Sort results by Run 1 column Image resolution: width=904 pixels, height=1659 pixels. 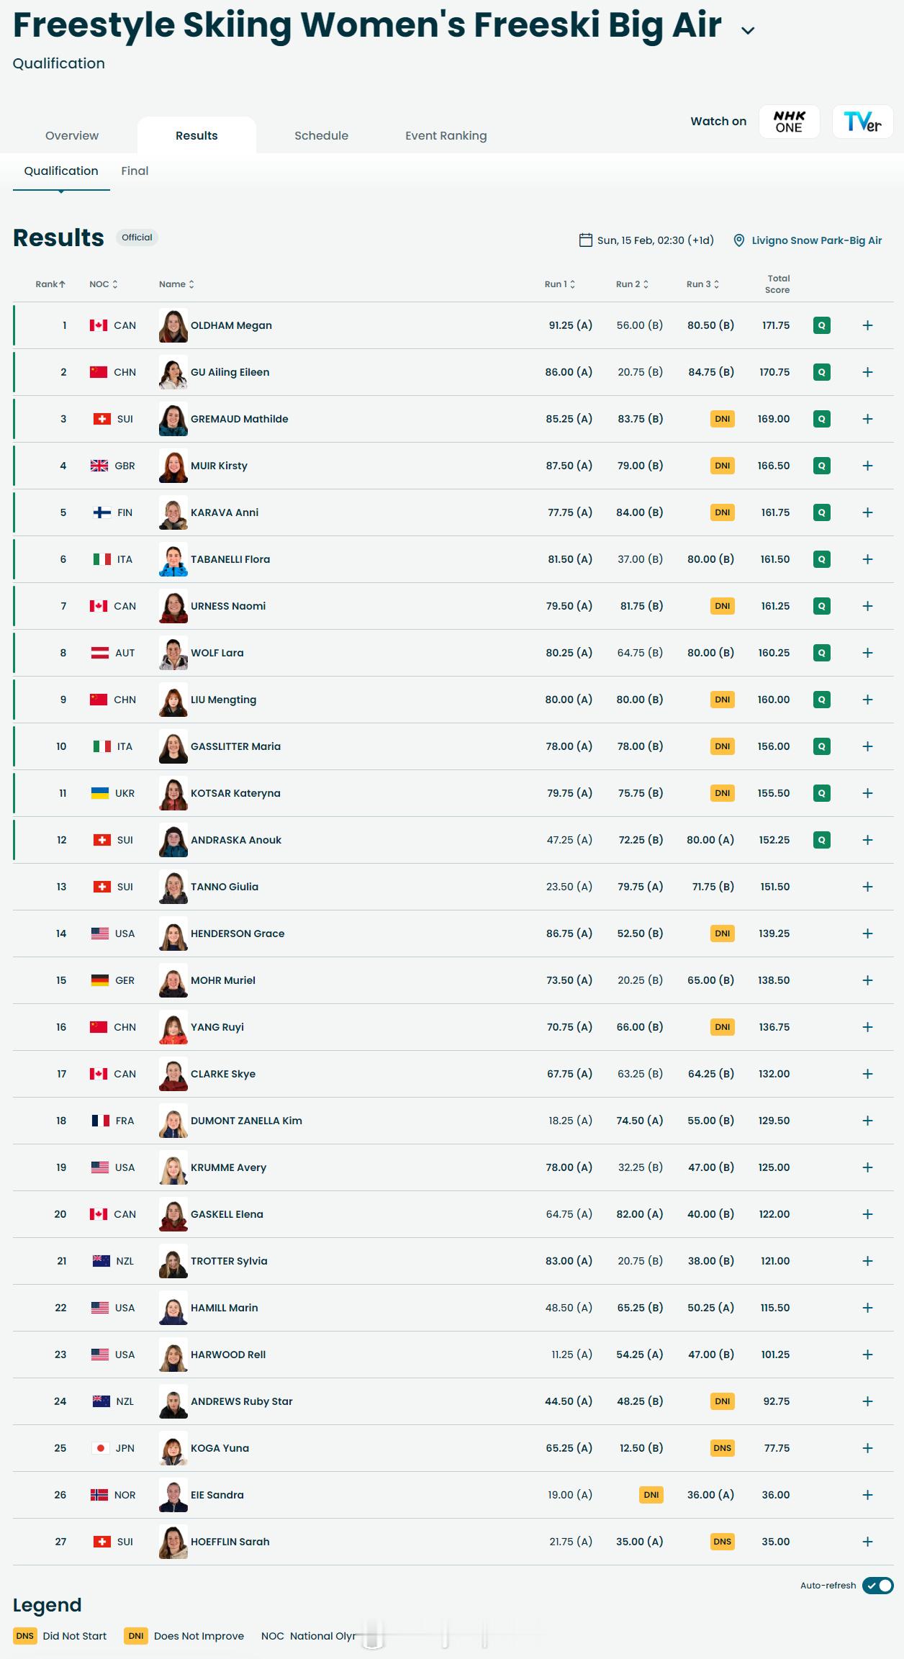click(x=559, y=284)
